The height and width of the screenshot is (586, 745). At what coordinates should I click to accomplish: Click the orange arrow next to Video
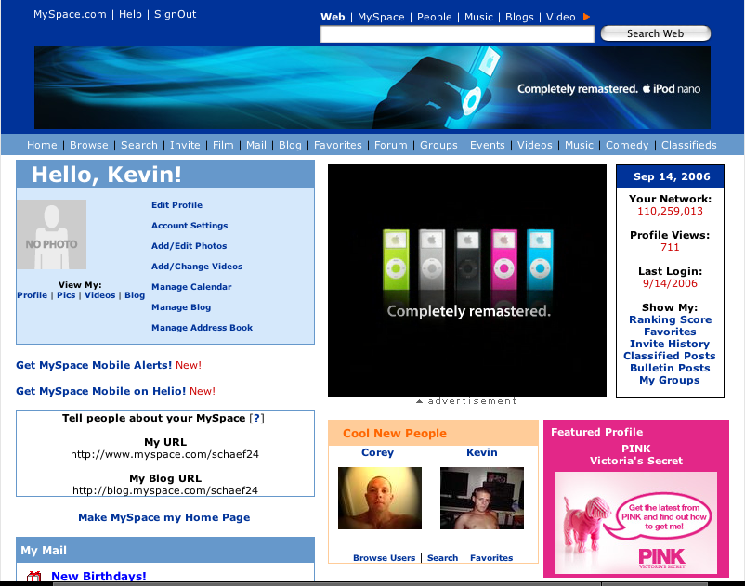[x=586, y=17]
